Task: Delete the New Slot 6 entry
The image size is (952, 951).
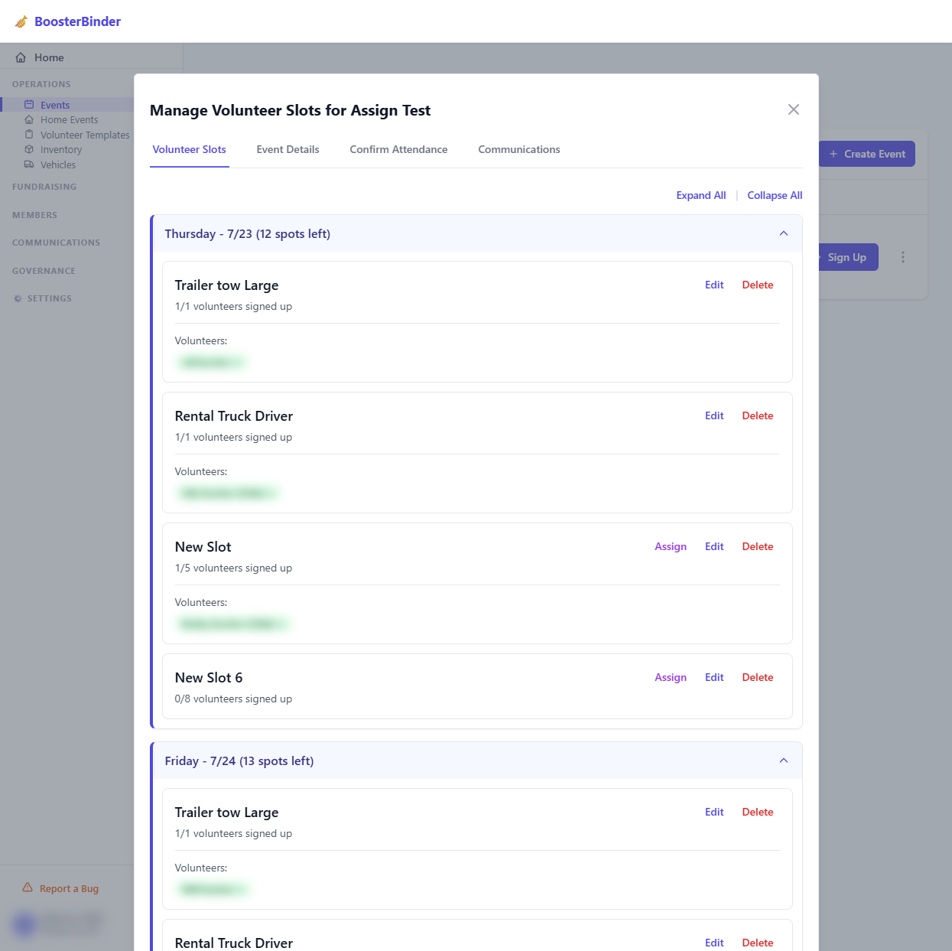Action: [758, 677]
